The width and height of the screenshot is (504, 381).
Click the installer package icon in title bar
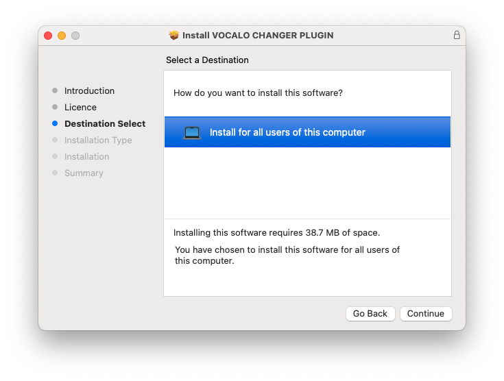point(174,35)
